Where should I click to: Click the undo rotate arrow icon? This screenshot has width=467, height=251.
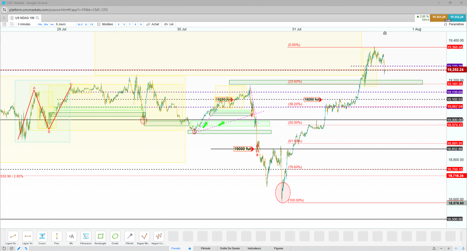4,248
